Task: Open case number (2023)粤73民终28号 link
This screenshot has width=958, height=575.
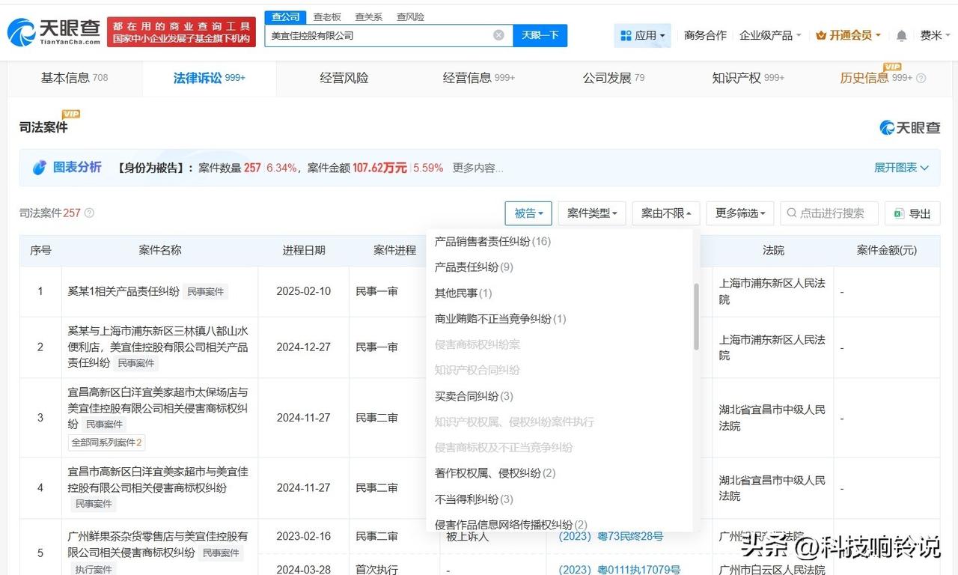Action: (611, 536)
